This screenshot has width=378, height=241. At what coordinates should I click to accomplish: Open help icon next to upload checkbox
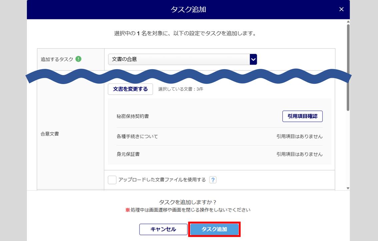(x=213, y=180)
